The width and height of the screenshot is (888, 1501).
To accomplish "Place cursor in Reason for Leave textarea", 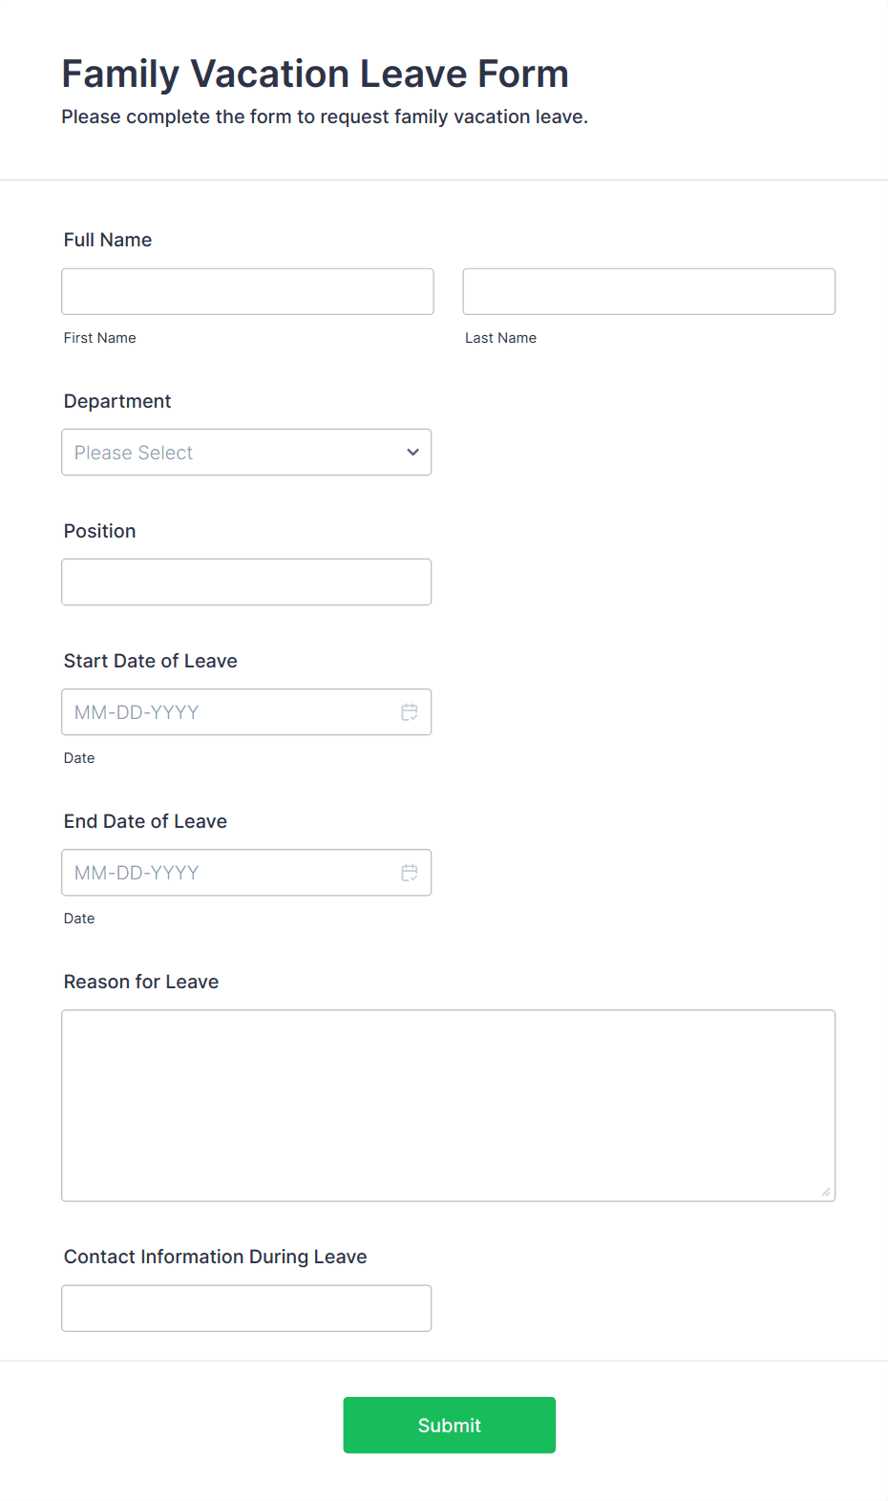I will point(449,1106).
